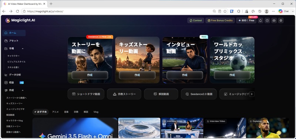
Task: Open アセット in the sidebar
Action: [x=14, y=41]
